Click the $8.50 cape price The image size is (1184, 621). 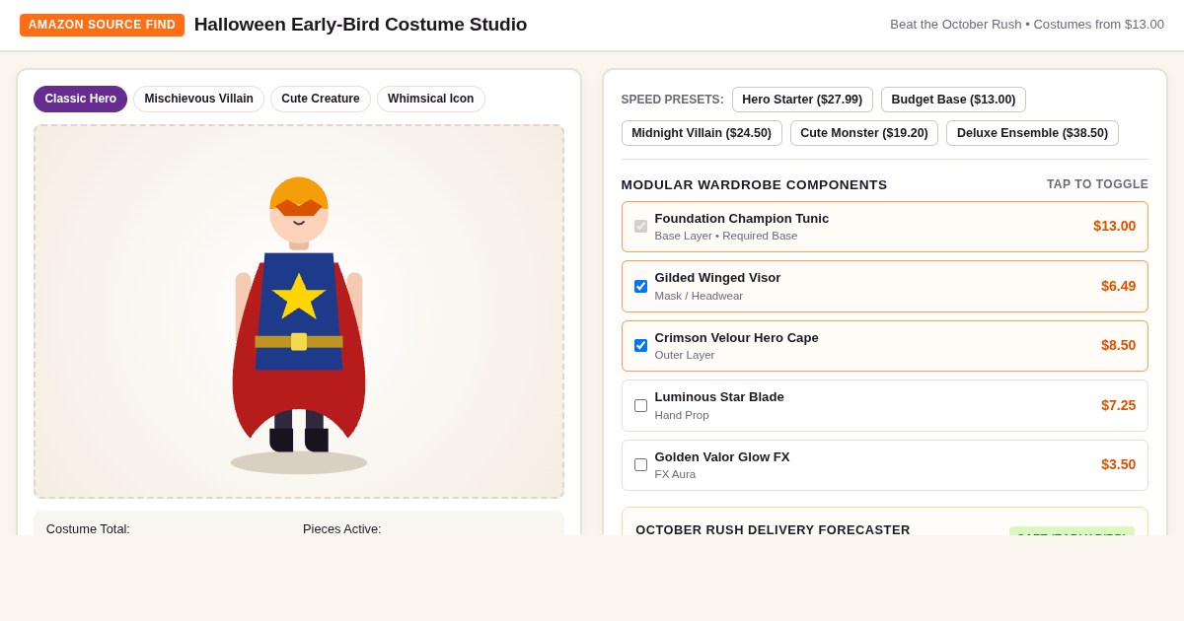tap(1118, 345)
